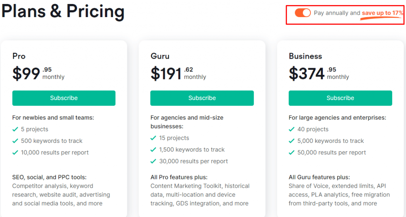The height and width of the screenshot is (217, 406).
Task: Click the checkmark beside 40 projects
Action: pyautogui.click(x=292, y=129)
